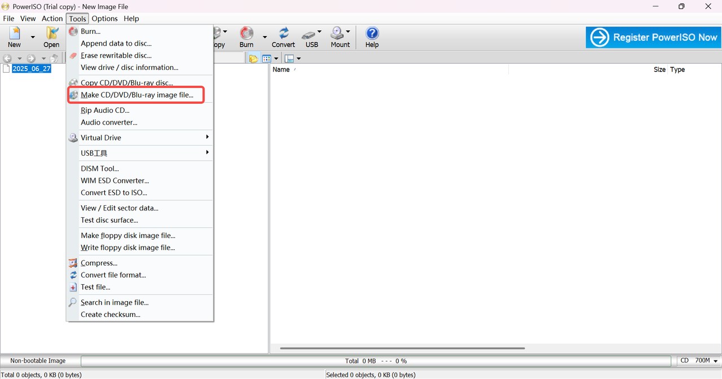Select Rip Audio CD from the menu
Viewport: 722px width, 379px height.
pos(105,110)
